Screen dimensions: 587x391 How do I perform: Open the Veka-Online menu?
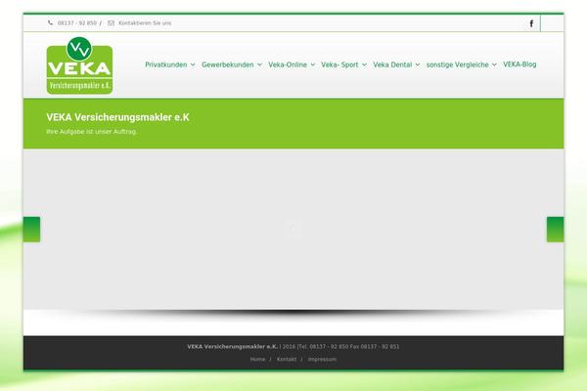(288, 65)
